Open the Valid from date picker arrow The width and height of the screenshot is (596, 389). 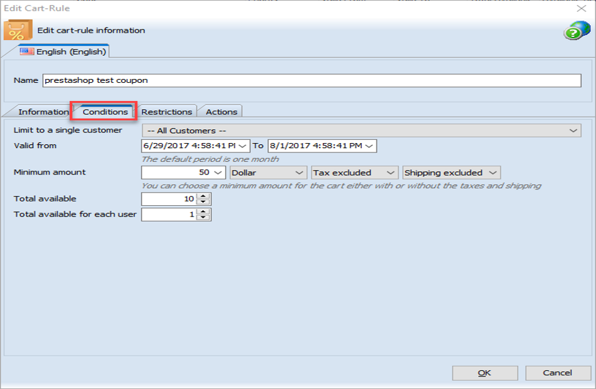pyautogui.click(x=243, y=146)
